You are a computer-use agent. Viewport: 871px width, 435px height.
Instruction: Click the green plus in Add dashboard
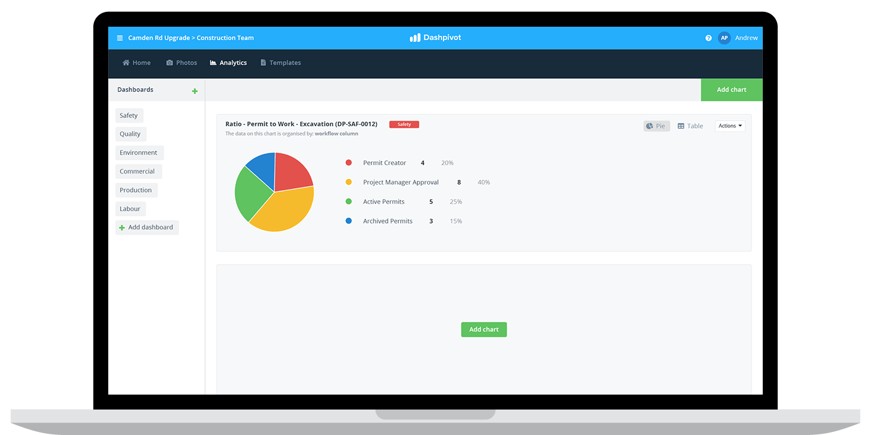[122, 228]
